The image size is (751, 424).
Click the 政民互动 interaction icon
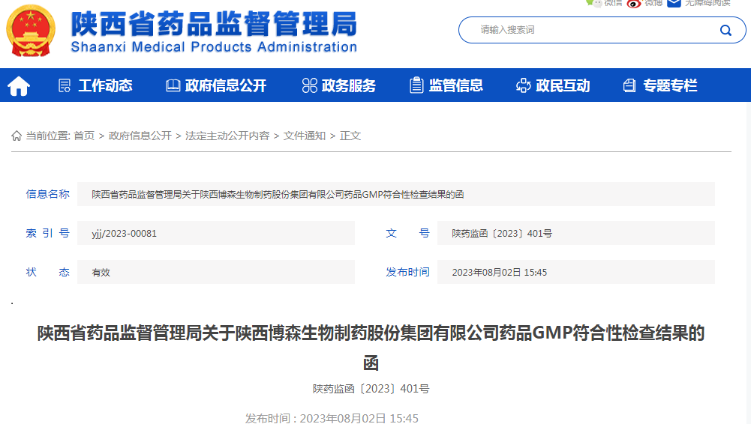tap(523, 85)
